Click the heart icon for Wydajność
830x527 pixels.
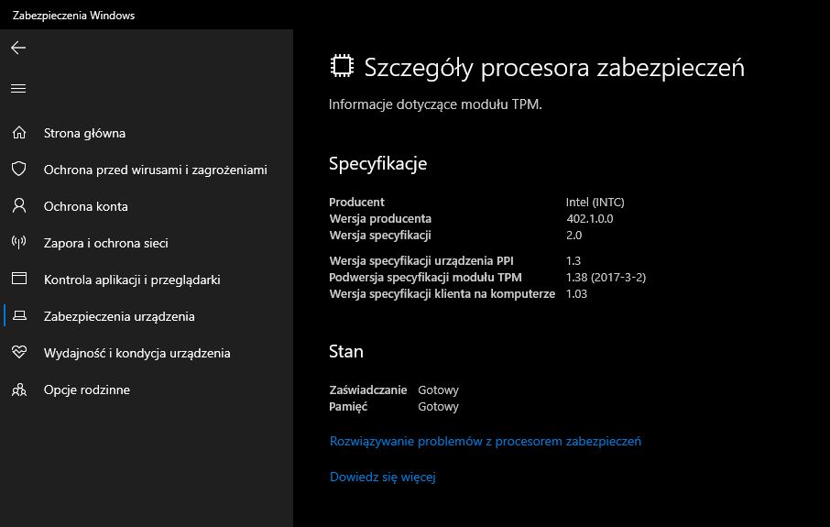(x=18, y=353)
